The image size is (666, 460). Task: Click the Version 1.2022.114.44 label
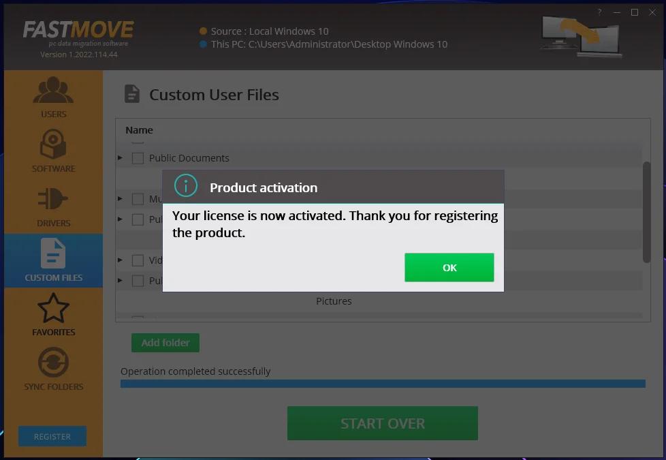78,55
